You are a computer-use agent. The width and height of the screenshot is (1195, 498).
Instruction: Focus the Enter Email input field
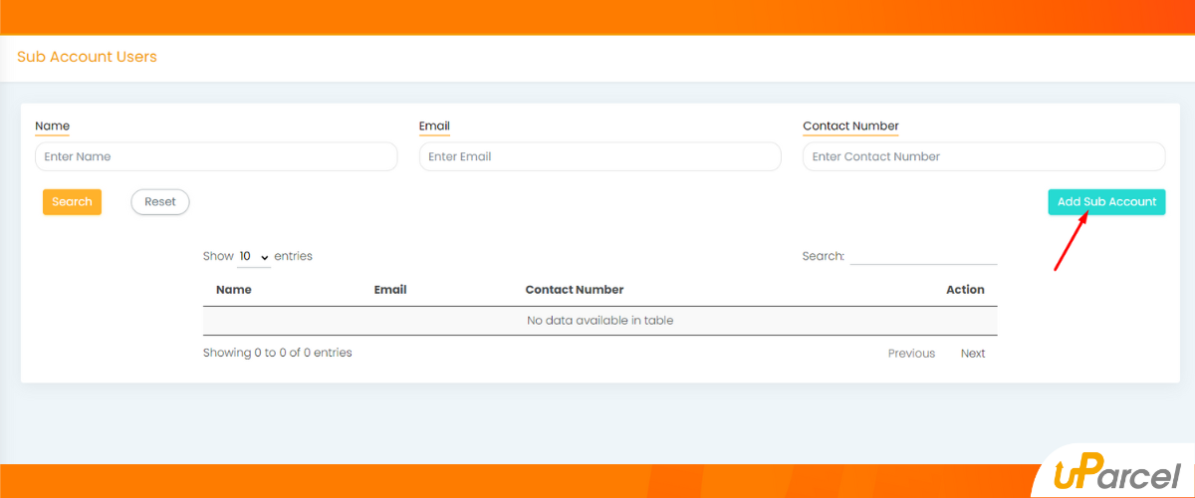[x=600, y=156]
